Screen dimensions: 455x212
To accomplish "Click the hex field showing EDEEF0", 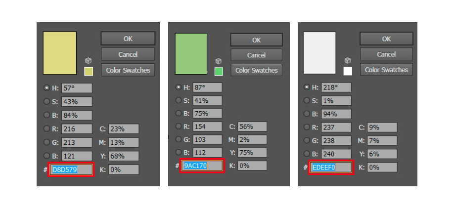I will (x=331, y=168).
